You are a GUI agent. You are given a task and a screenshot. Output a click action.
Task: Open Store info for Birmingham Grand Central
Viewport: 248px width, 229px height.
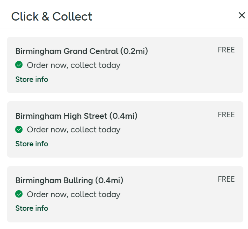(x=32, y=80)
